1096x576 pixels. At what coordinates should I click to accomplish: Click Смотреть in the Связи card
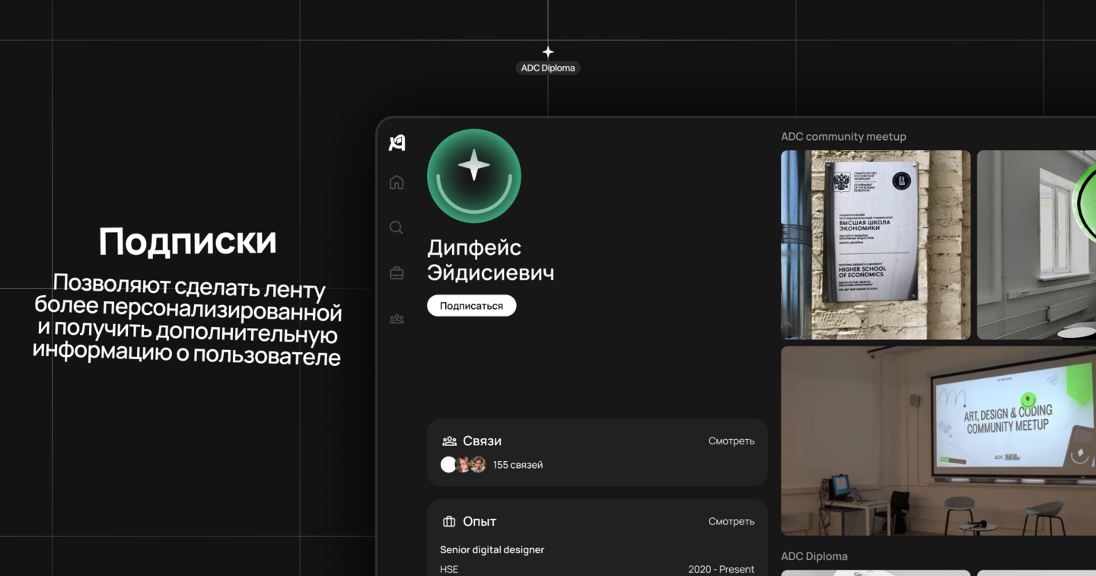tap(731, 441)
